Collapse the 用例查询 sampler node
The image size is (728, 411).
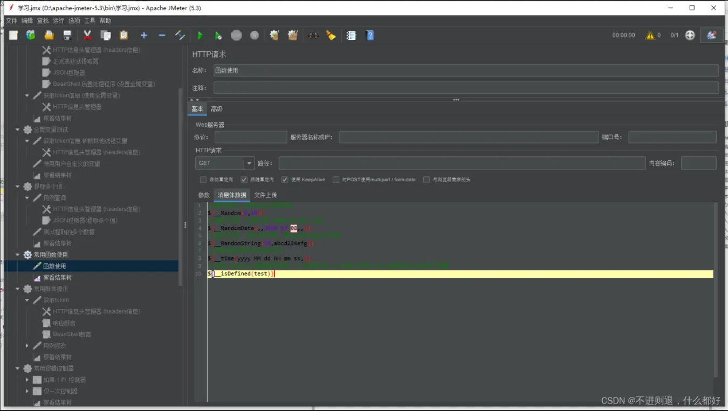point(28,198)
